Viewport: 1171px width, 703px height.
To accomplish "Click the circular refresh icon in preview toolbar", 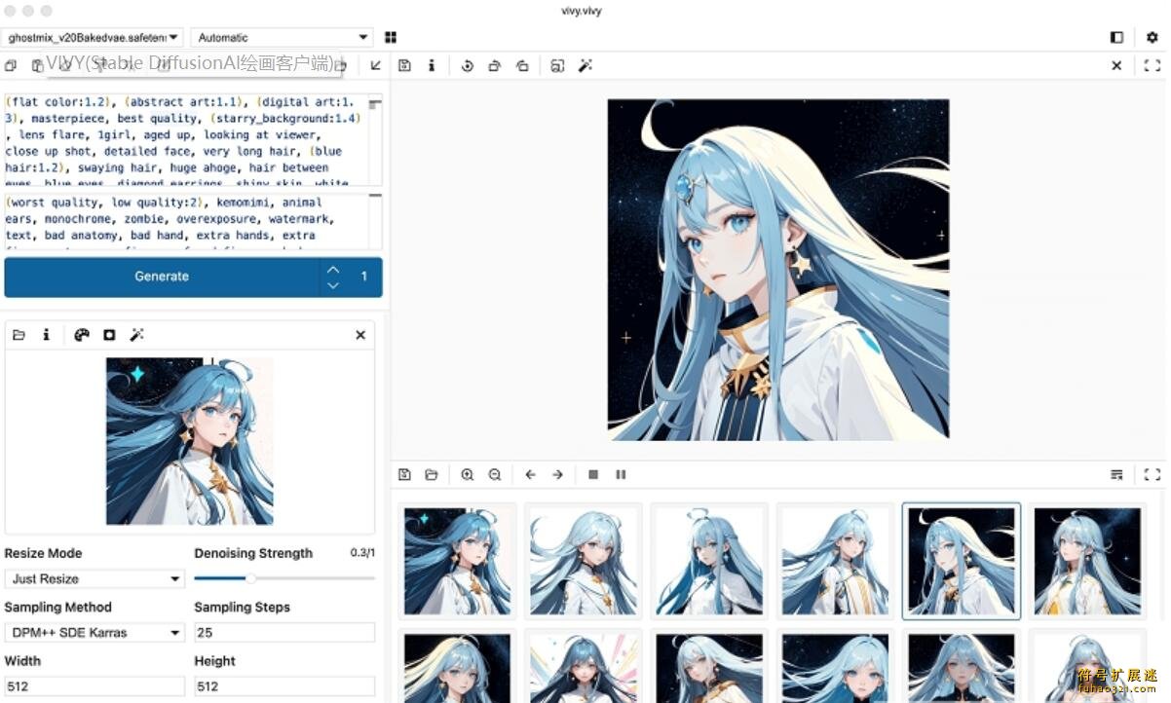I will coord(468,65).
